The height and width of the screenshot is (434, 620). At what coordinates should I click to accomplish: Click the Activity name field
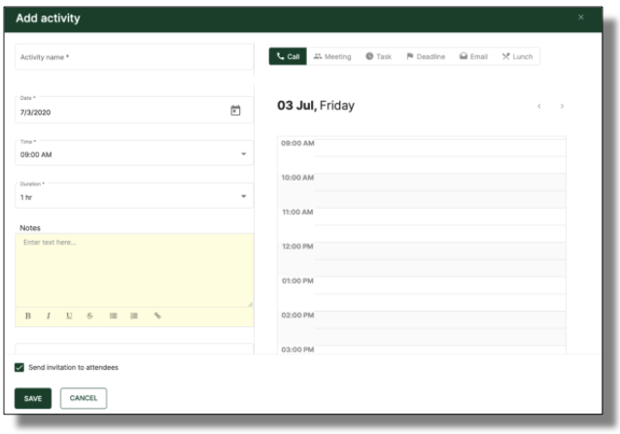[x=134, y=57]
